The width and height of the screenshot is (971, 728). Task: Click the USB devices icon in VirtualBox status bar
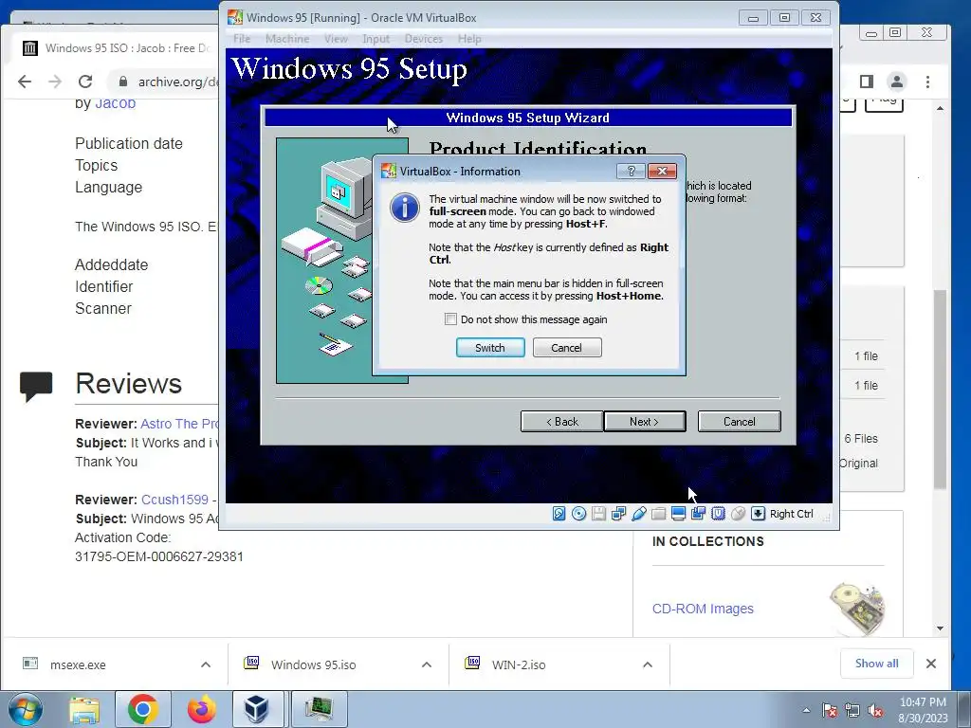pyautogui.click(x=638, y=514)
